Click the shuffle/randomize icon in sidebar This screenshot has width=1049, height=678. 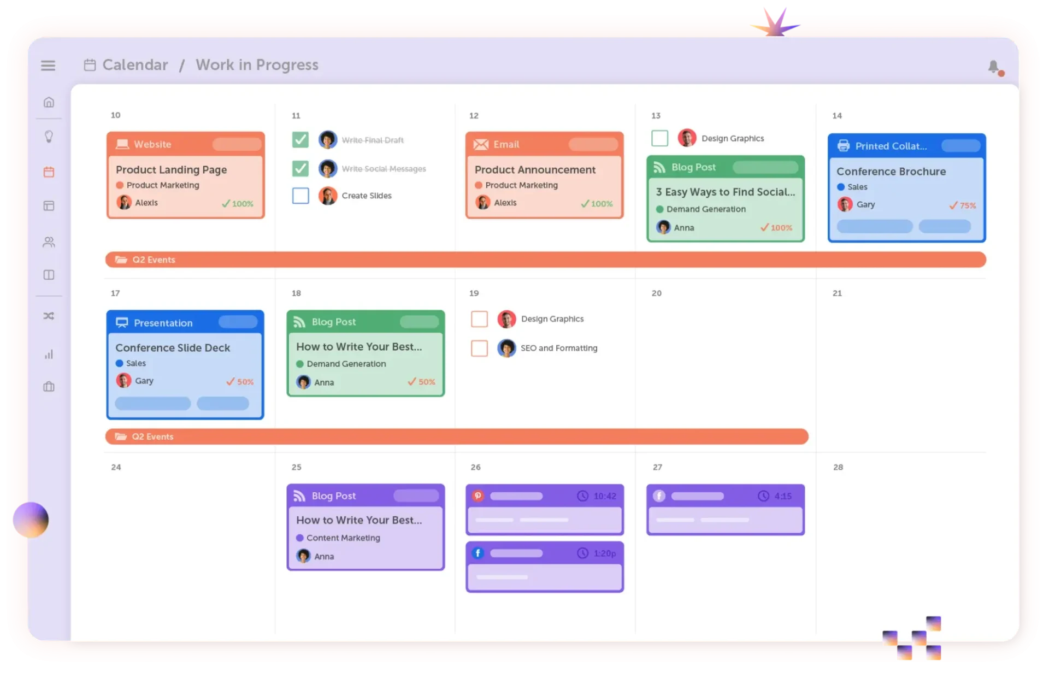pyautogui.click(x=50, y=316)
